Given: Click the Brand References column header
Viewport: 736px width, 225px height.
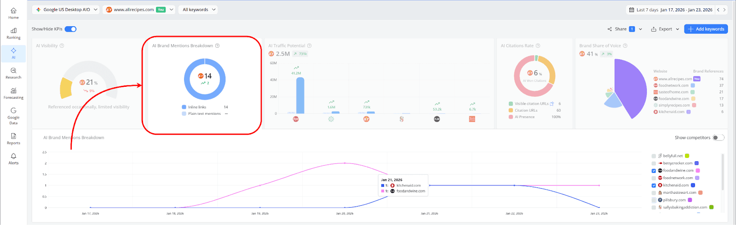Looking at the screenshot, I should coord(708,71).
